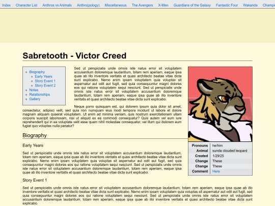Open Guardians of the Galaxy link
The width and height of the screenshot is (275, 206).
pos(192,5)
